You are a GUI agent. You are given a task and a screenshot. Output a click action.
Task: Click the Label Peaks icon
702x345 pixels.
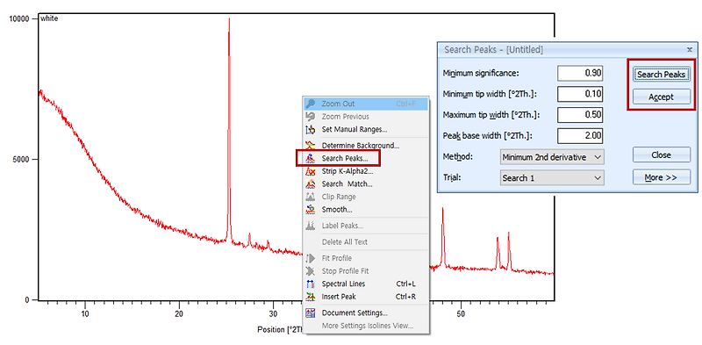pyautogui.click(x=311, y=226)
